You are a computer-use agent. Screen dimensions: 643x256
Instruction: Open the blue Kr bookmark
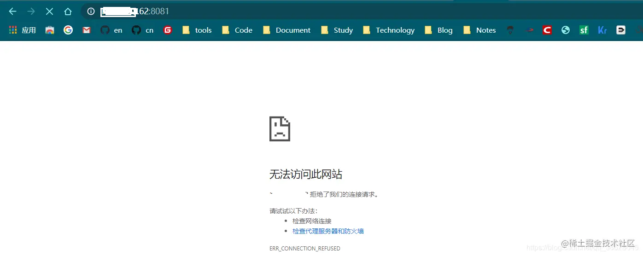click(x=602, y=30)
